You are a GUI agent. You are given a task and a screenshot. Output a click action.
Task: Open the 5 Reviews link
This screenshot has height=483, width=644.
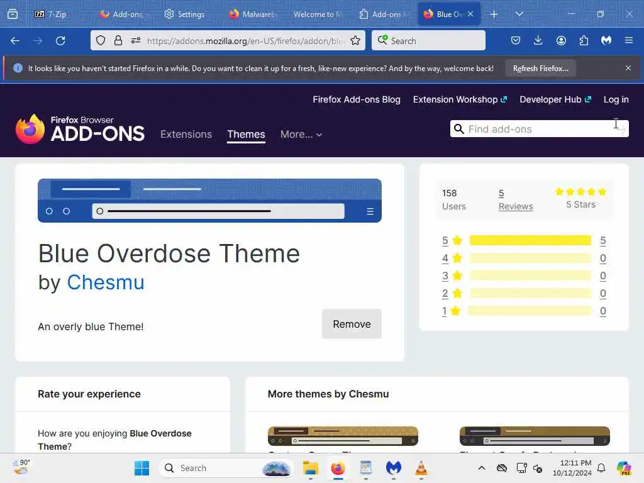[x=516, y=199]
